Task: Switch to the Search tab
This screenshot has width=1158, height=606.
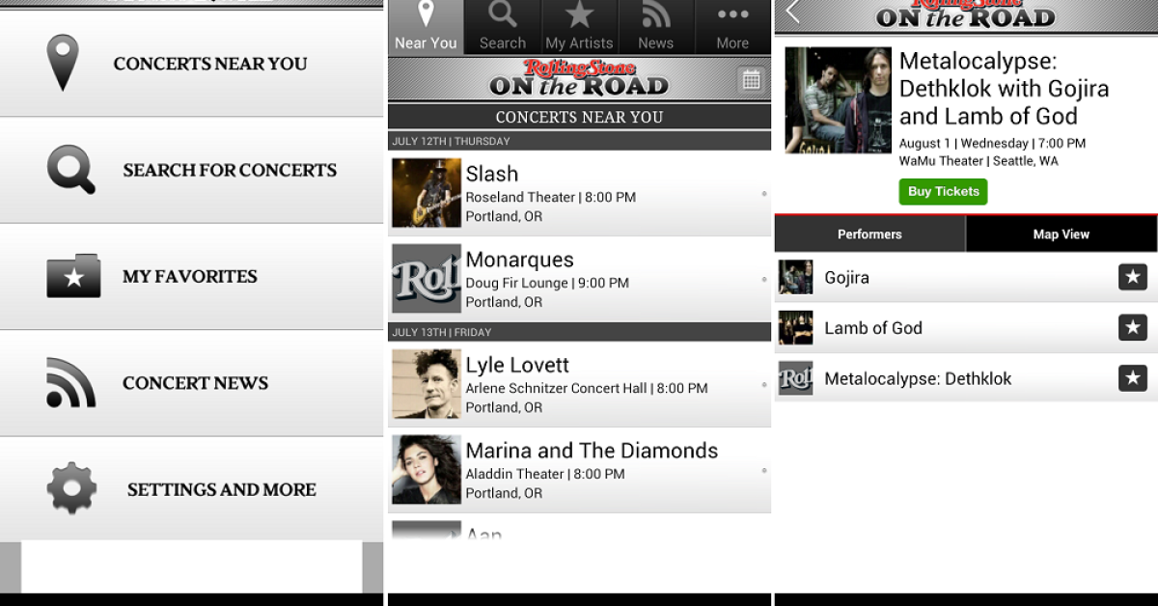Action: (x=503, y=27)
